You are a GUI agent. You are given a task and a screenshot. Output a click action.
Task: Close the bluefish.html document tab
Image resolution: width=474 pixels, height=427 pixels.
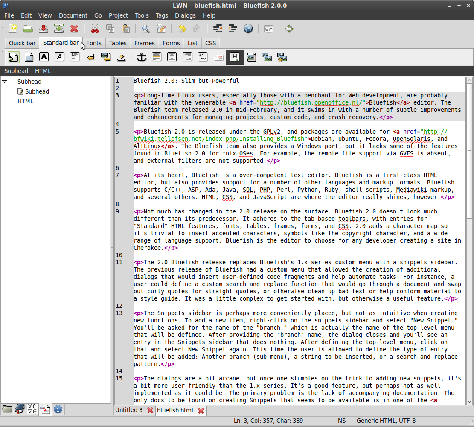(201, 410)
